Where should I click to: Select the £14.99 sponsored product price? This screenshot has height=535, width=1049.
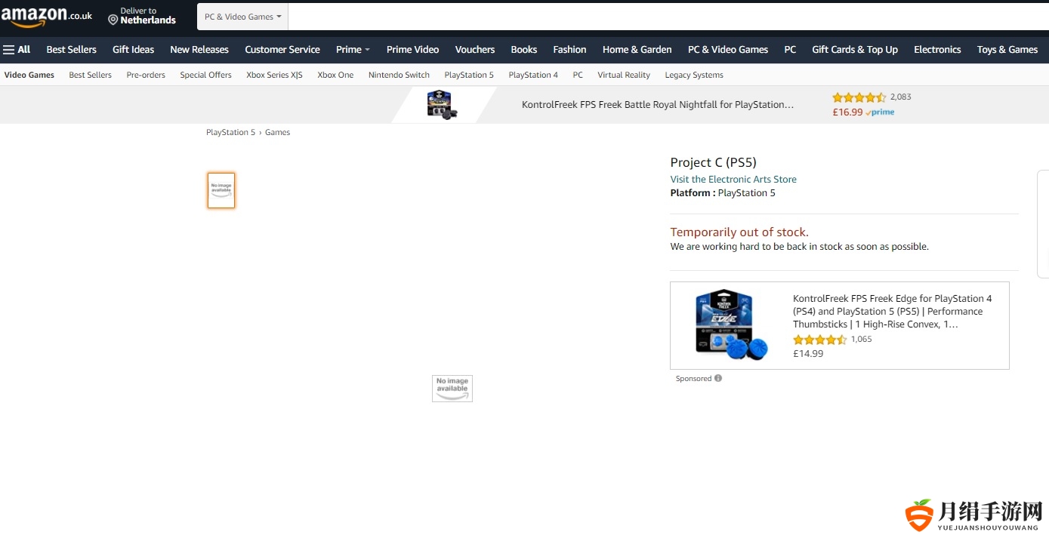pyautogui.click(x=808, y=353)
